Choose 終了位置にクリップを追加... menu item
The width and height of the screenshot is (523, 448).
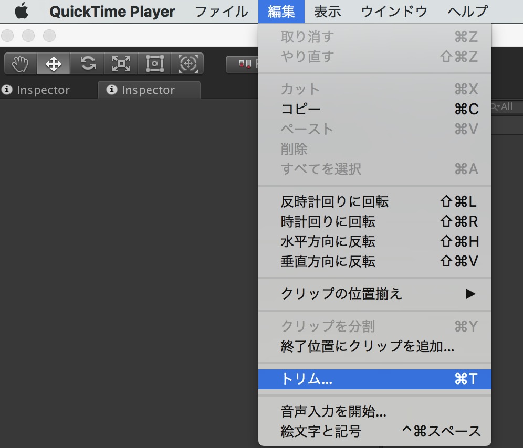point(375,346)
